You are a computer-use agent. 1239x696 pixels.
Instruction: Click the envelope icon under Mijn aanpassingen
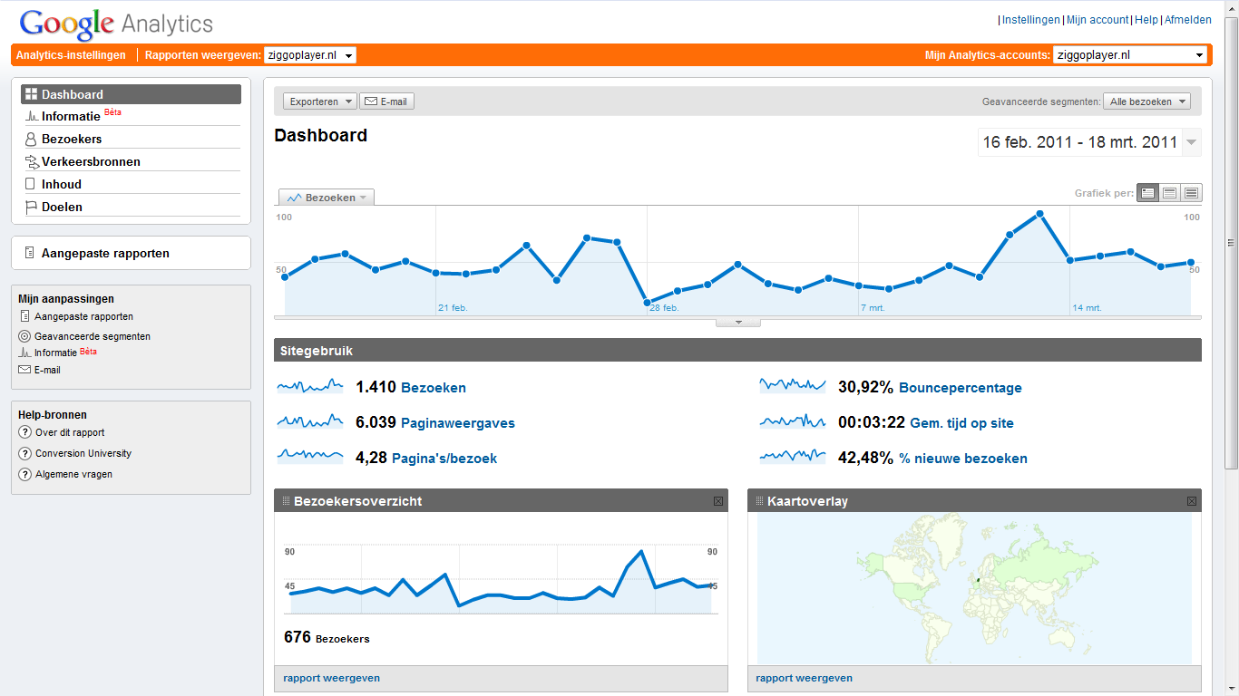pos(24,370)
